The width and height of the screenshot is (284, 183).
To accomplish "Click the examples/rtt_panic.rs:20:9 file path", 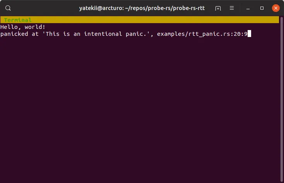I will 202,34.
